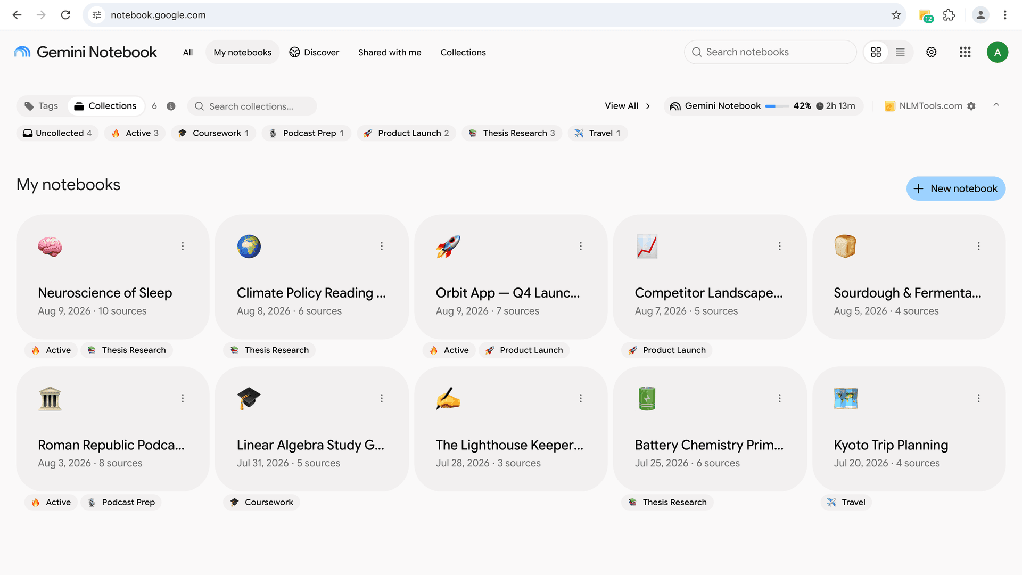Switch to the All tab
Image resolution: width=1022 pixels, height=575 pixels.
(188, 52)
